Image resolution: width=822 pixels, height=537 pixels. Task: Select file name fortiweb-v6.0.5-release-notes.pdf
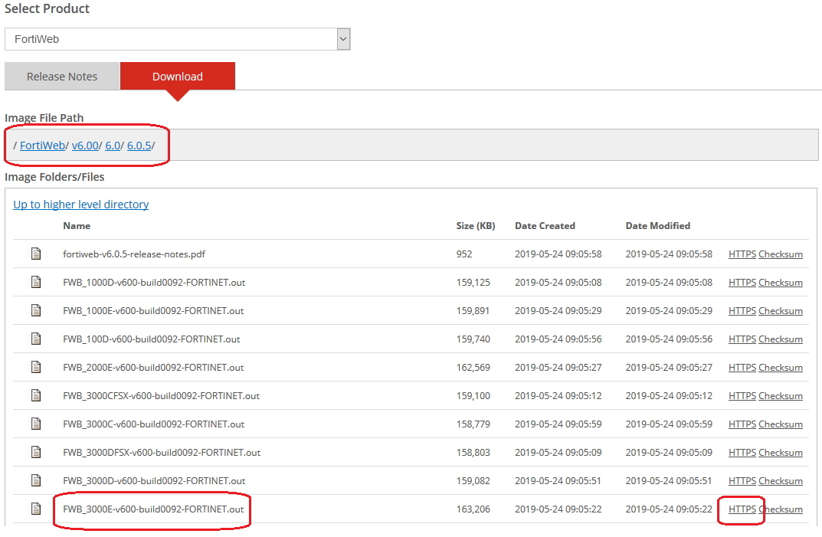click(133, 254)
